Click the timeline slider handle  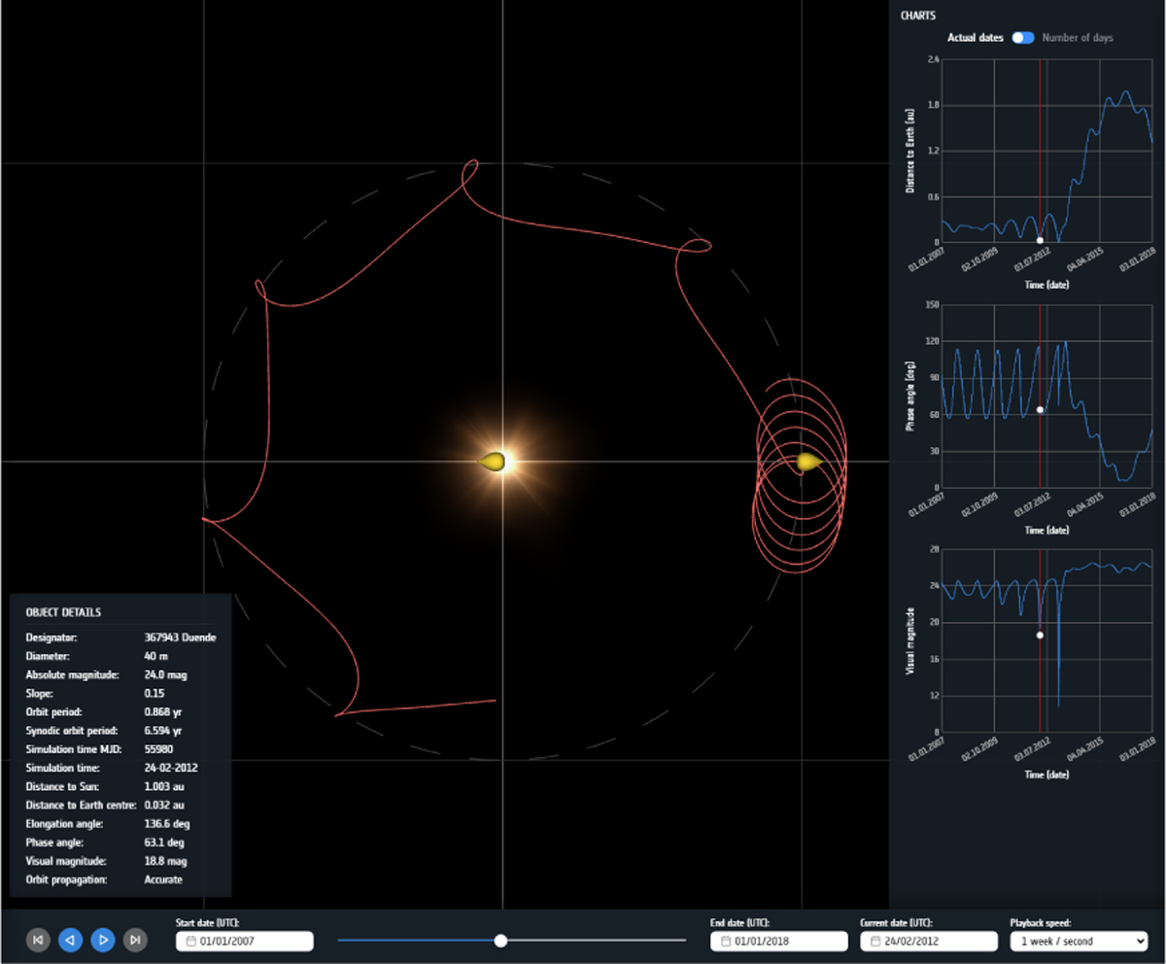(x=501, y=940)
